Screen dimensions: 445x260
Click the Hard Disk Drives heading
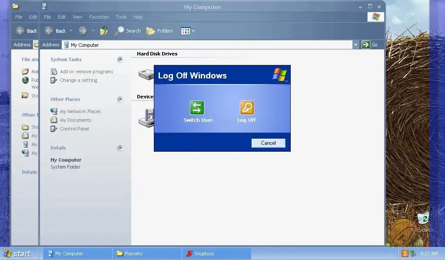(x=157, y=54)
